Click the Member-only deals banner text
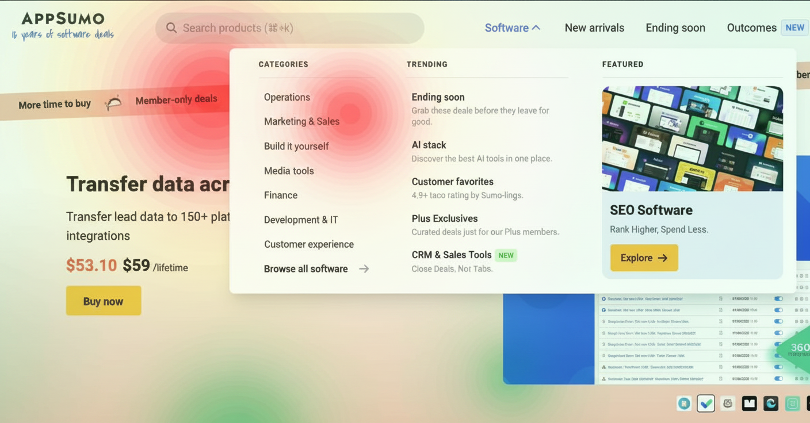The image size is (810, 423). pyautogui.click(x=176, y=100)
